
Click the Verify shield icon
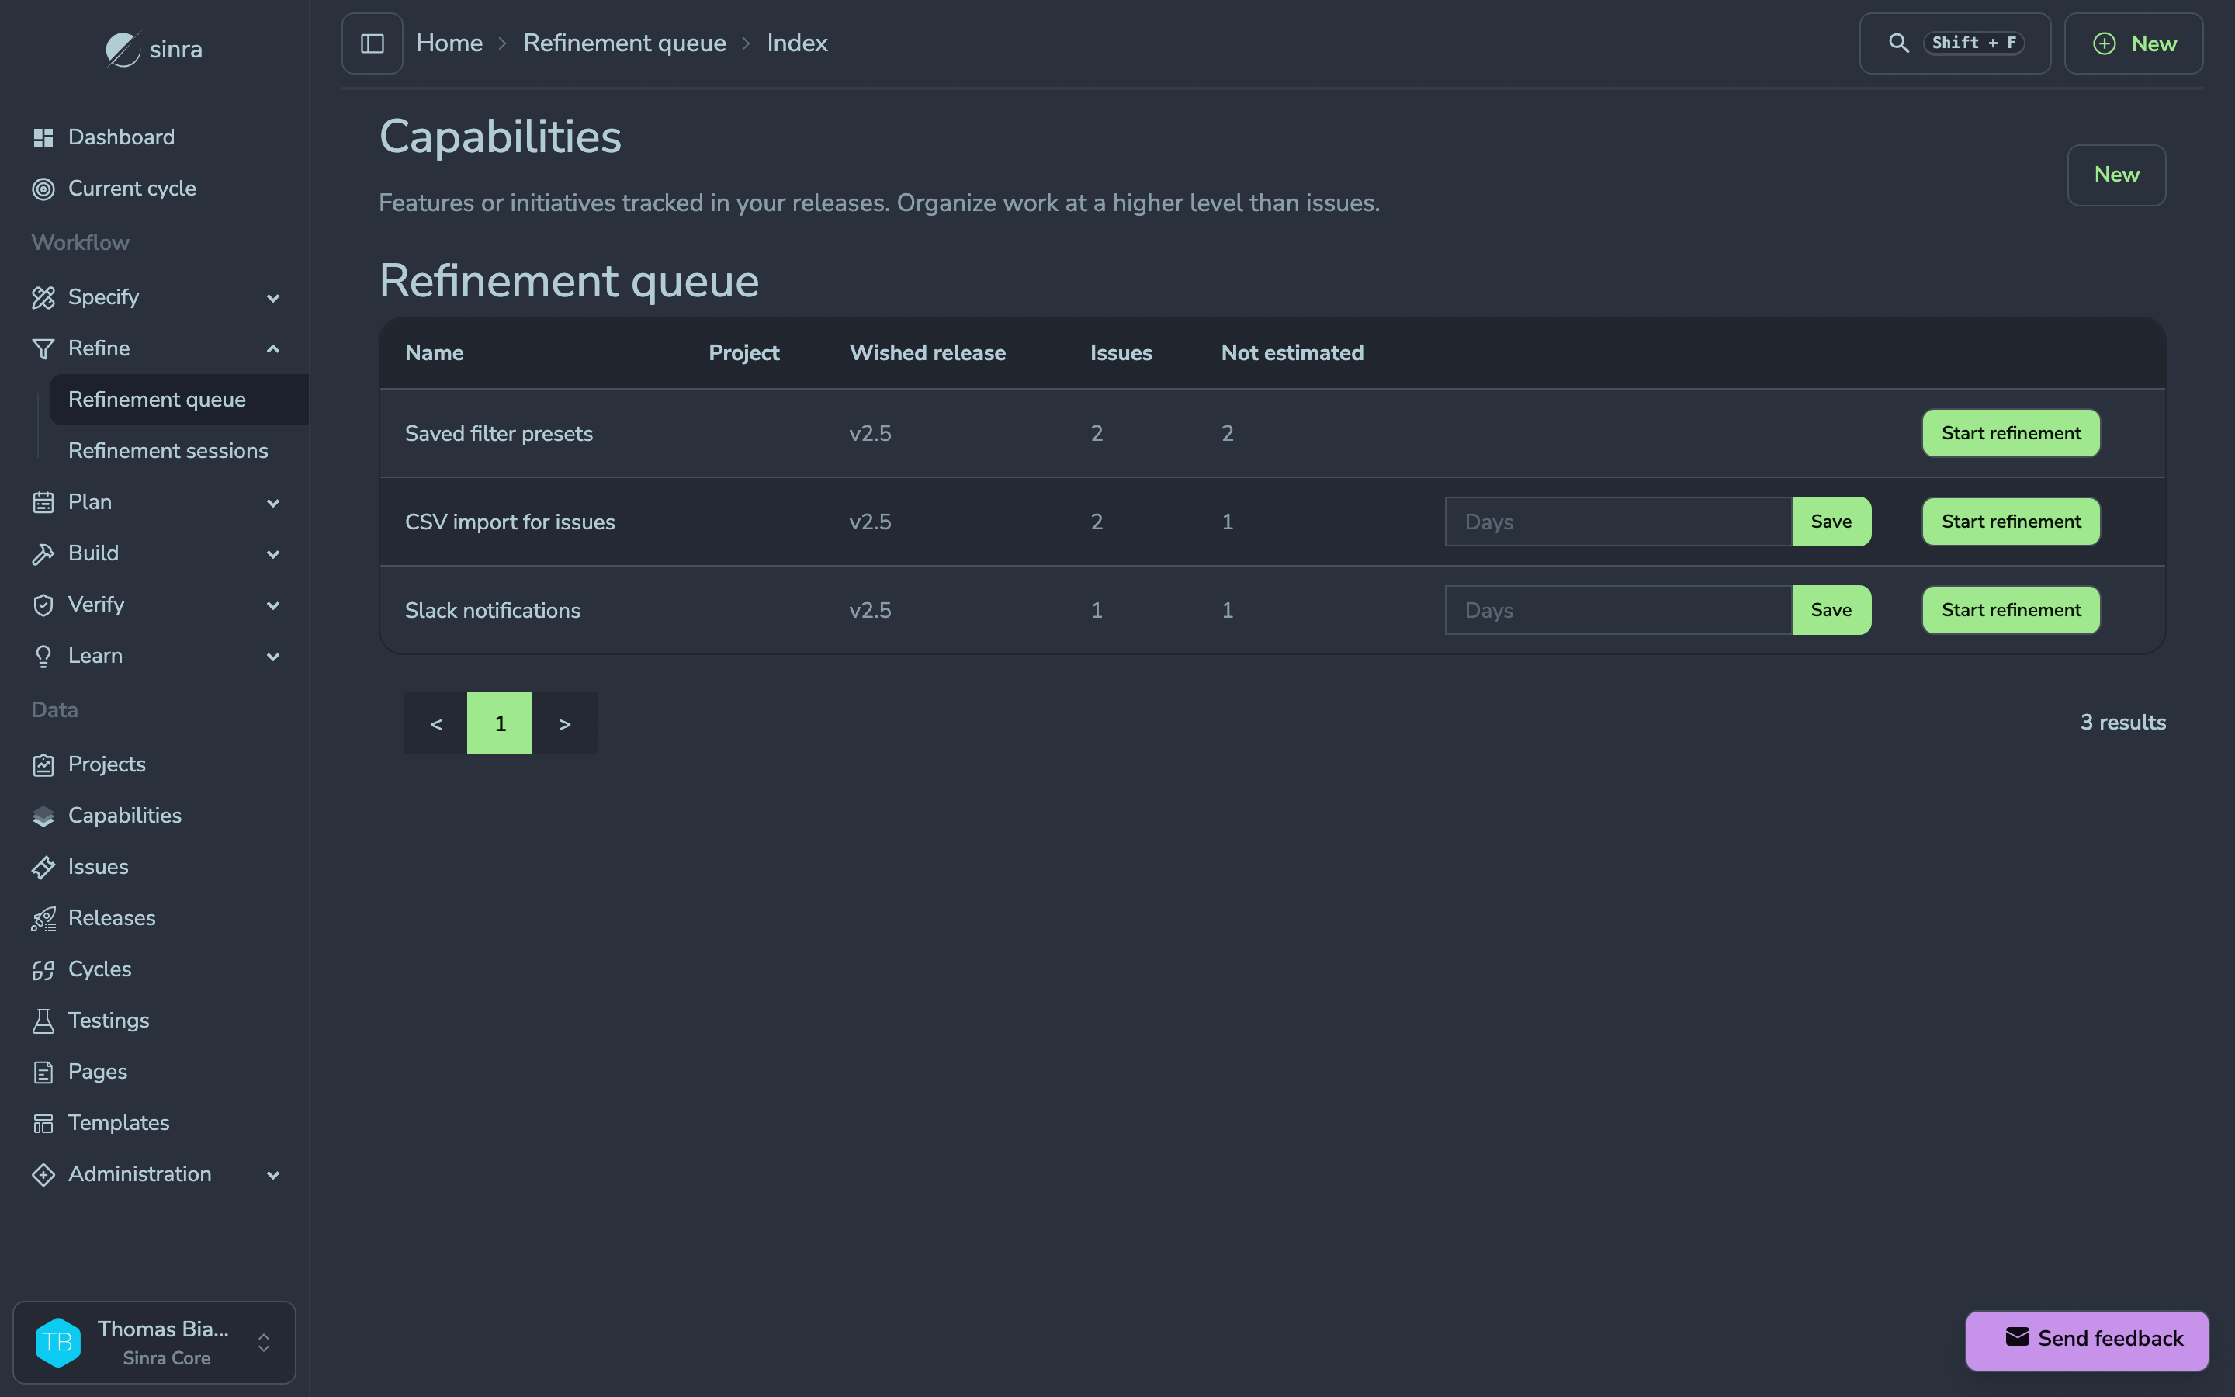tap(43, 605)
